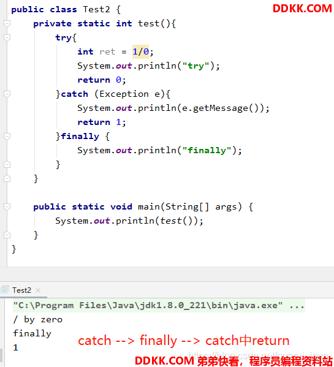Click the unused variable ret
The height and width of the screenshot is (367, 334).
pyautogui.click(x=107, y=51)
